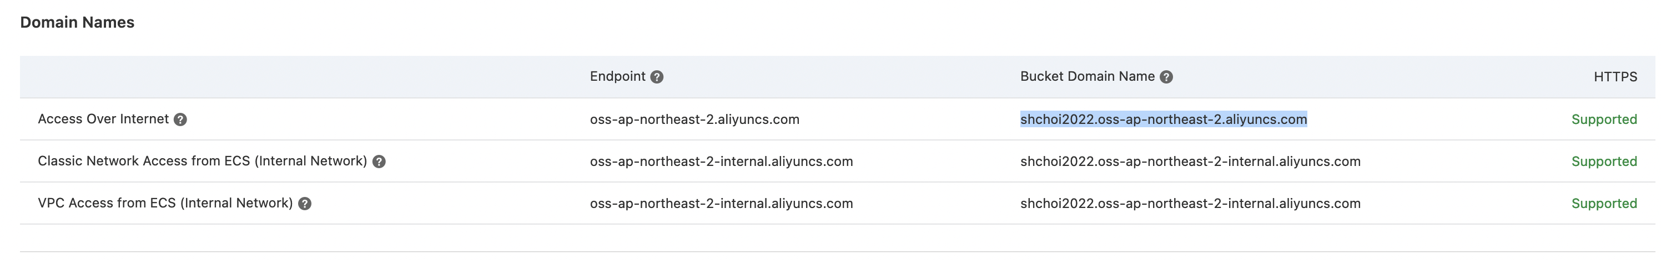Click the Access Over Internet row label
The height and width of the screenshot is (260, 1661).
pos(103,119)
